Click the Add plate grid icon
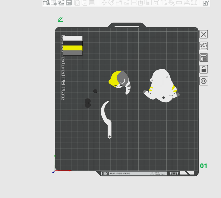 [x=54, y=3]
